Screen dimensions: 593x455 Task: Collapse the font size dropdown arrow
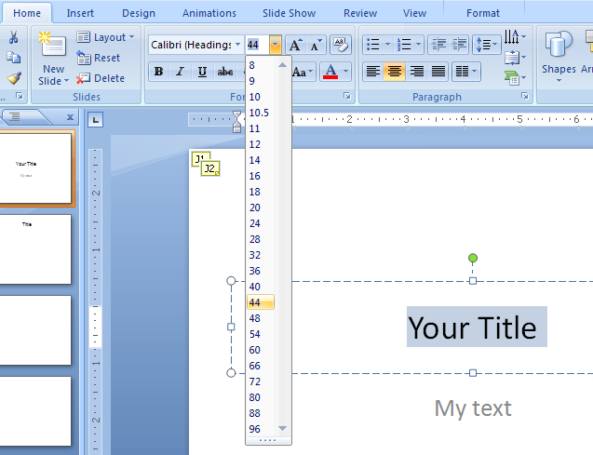[276, 45]
